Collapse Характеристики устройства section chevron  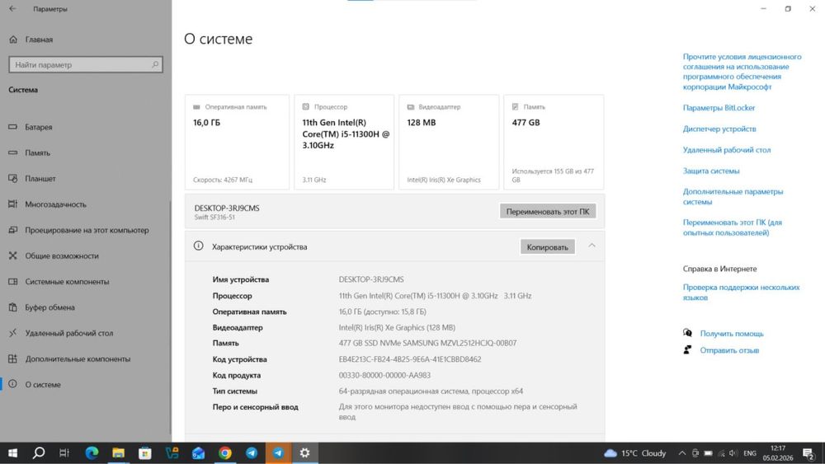pos(592,246)
